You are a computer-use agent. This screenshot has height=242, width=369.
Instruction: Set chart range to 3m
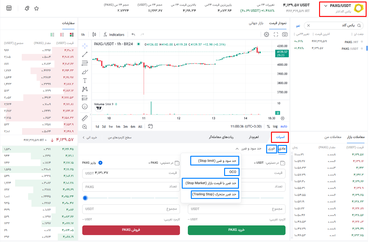[x=125, y=127]
